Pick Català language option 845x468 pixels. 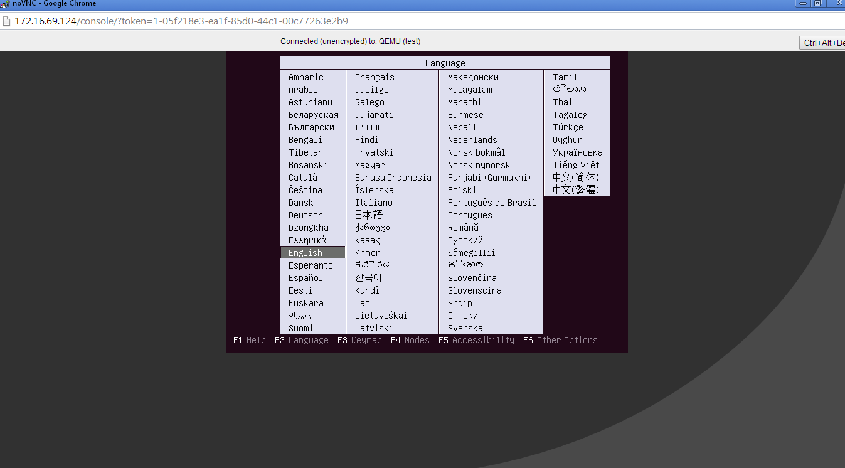(303, 178)
